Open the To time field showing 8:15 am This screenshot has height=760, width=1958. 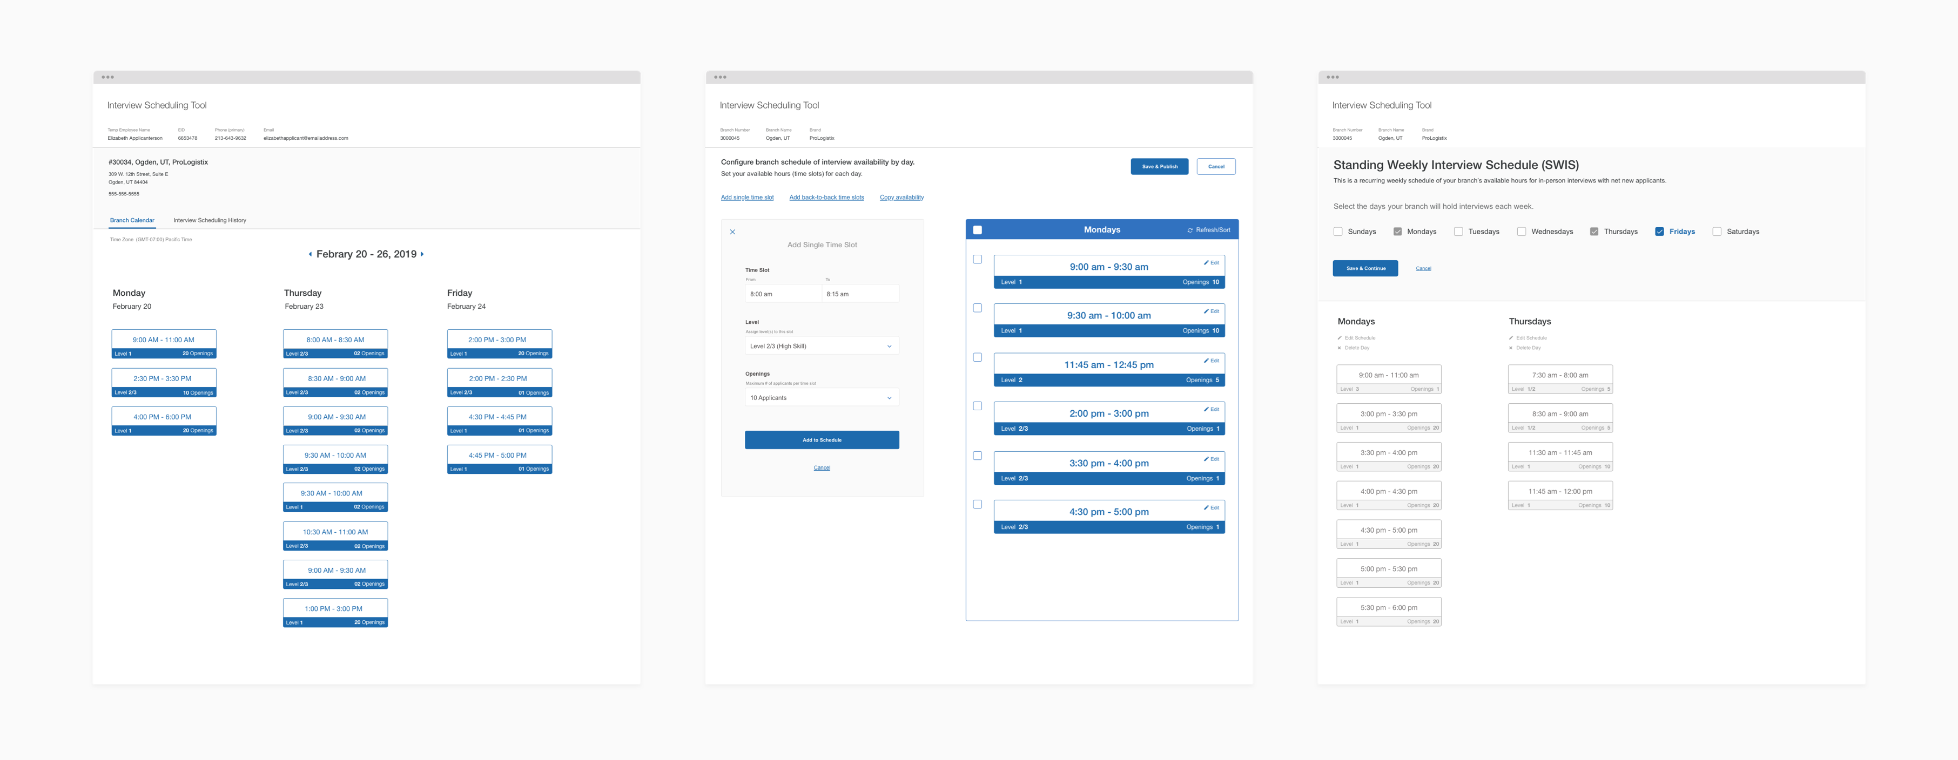point(860,294)
